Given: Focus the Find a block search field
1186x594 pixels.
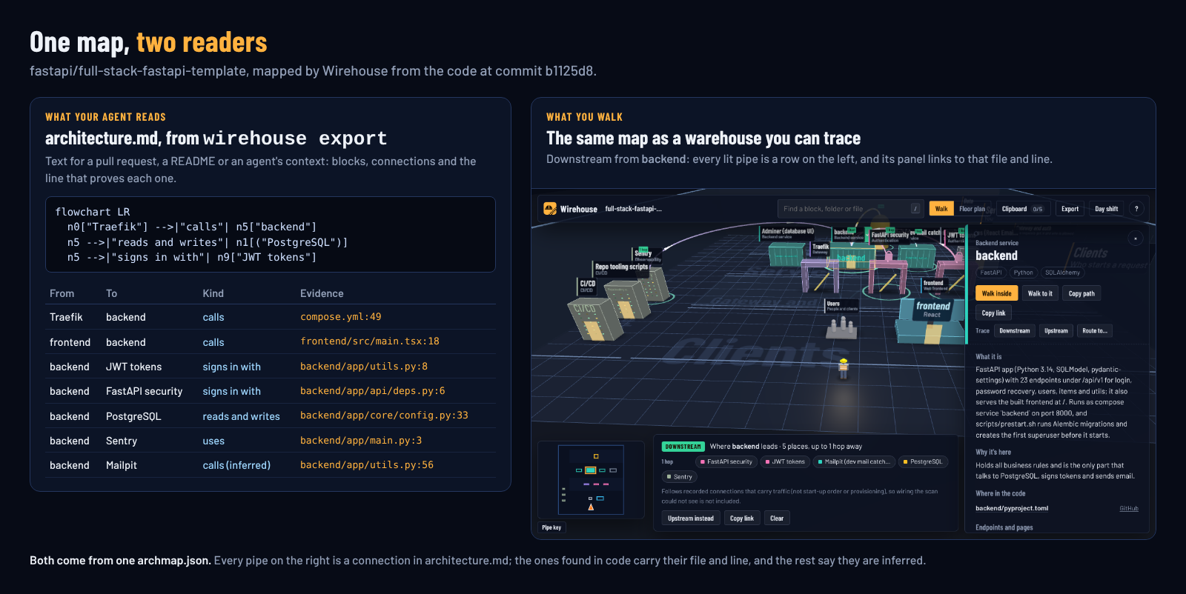Looking at the screenshot, I should [850, 209].
